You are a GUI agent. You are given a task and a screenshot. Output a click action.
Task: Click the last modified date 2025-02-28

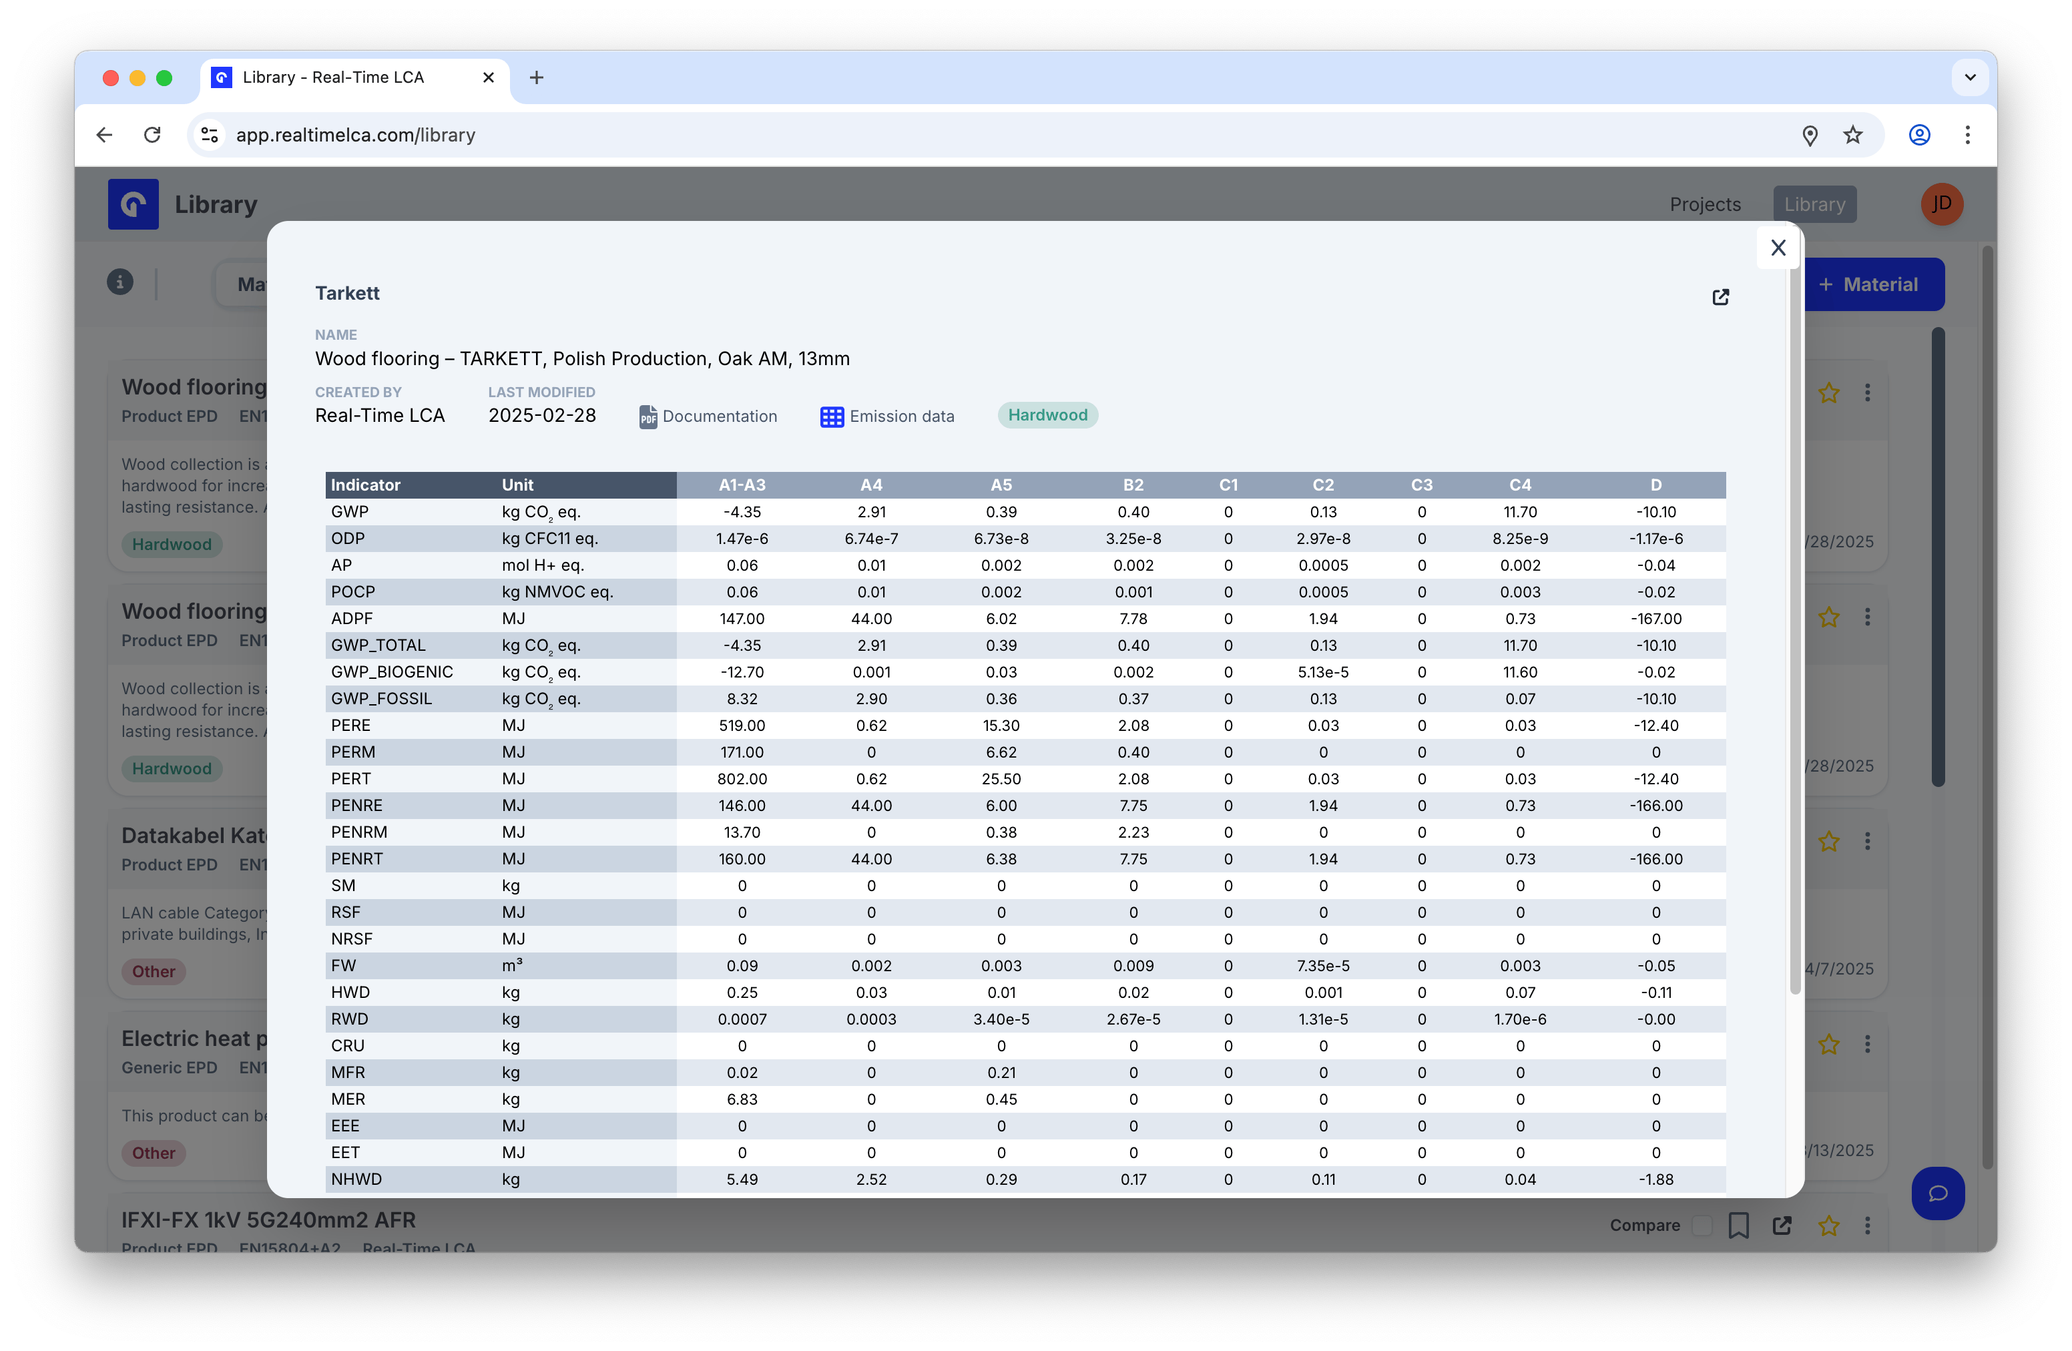(x=541, y=415)
